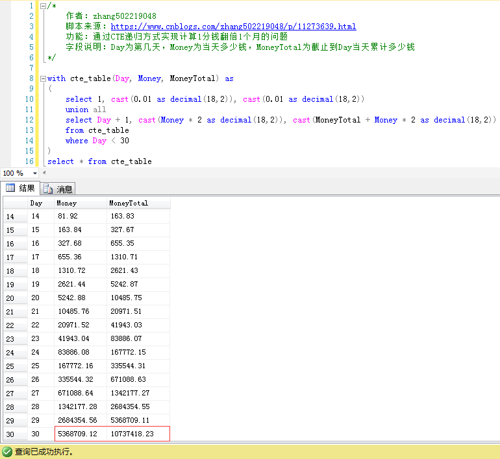Screen dimensions: 500x459
Task: Click the results grid icon on 结果 tab
Action: coord(10,189)
